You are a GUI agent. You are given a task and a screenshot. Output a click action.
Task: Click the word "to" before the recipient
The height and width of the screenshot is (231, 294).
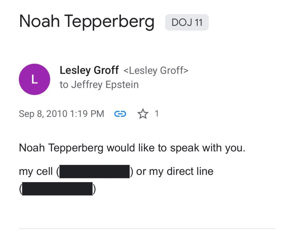point(64,85)
